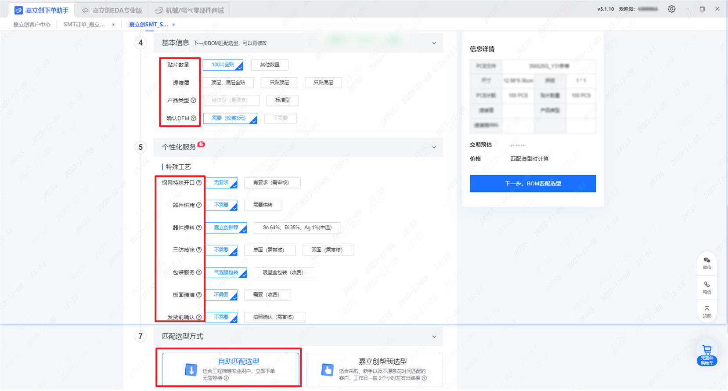This screenshot has height=391, width=728.
Task: Select 其他数量 for placement quantity
Action: 270,65
